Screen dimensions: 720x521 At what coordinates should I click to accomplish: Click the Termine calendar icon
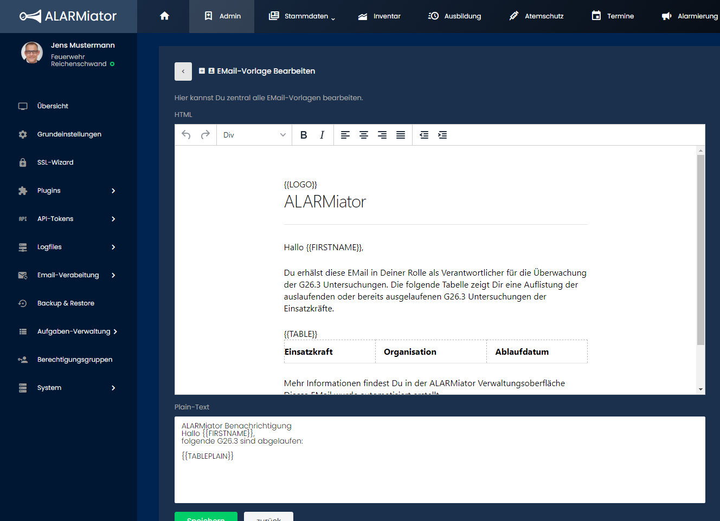click(x=596, y=16)
